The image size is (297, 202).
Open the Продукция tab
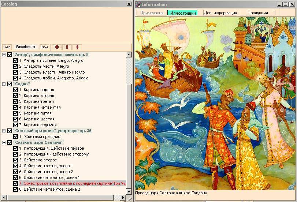tap(257, 13)
